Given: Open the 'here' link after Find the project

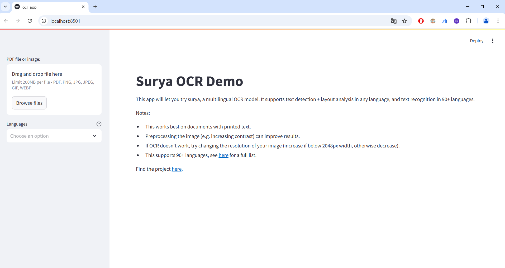Looking at the screenshot, I should coord(177,169).
